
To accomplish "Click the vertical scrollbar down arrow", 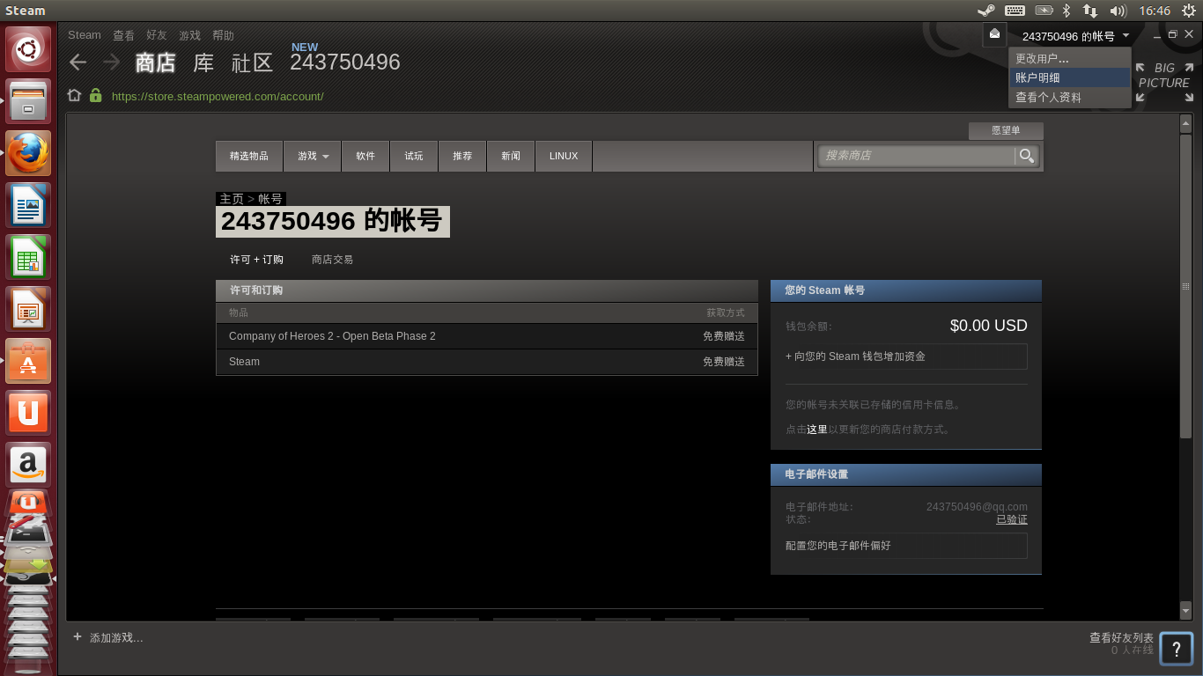I will 1185,610.
